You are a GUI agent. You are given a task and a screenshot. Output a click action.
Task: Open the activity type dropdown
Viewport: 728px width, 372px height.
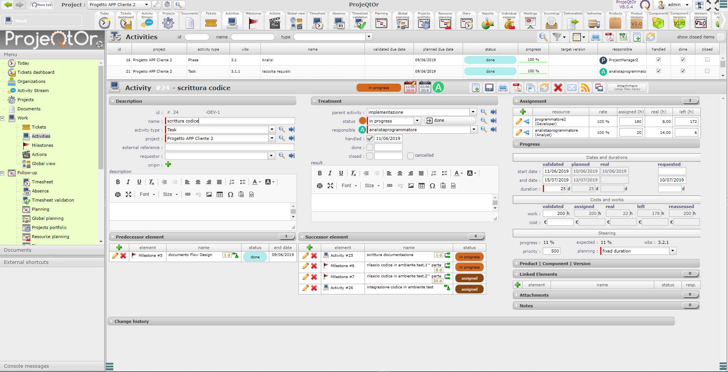point(272,130)
